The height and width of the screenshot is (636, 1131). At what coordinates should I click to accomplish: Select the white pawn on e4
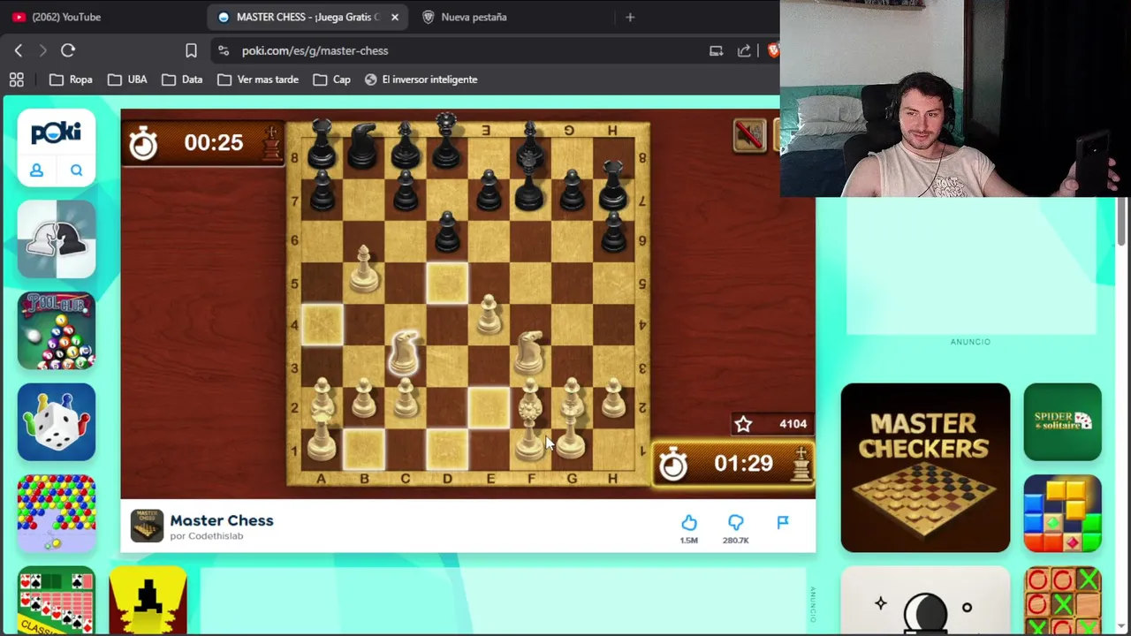pyautogui.click(x=489, y=316)
